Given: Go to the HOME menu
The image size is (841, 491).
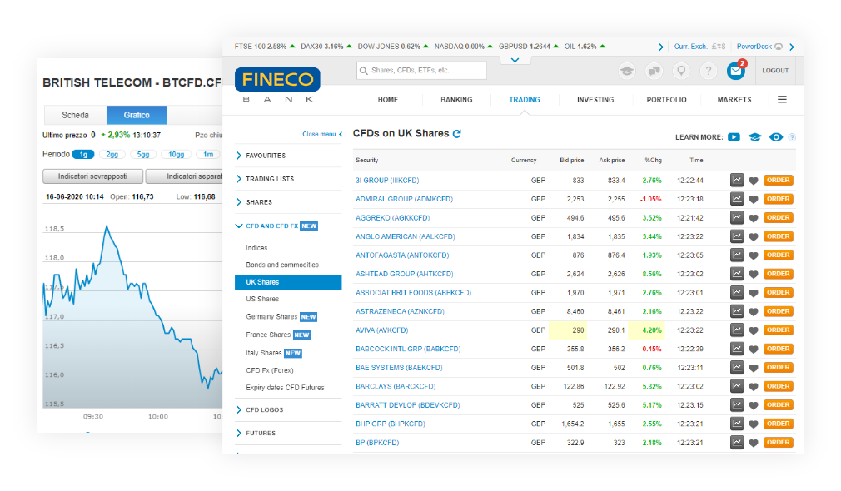Looking at the screenshot, I should click(x=388, y=100).
